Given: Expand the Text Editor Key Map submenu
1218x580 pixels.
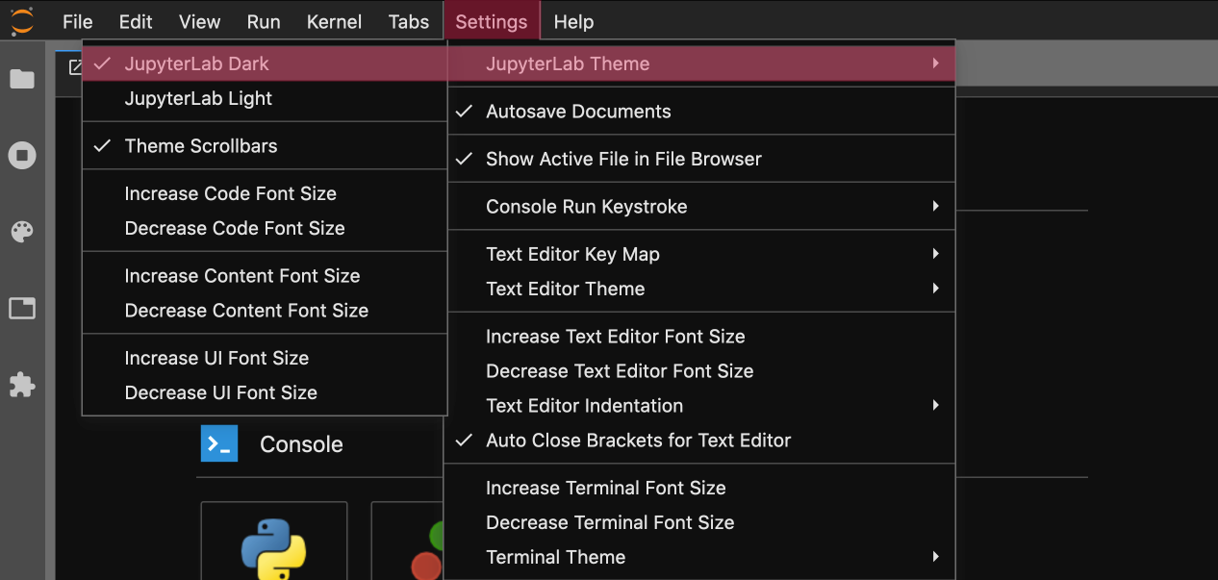Looking at the screenshot, I should 572,255.
